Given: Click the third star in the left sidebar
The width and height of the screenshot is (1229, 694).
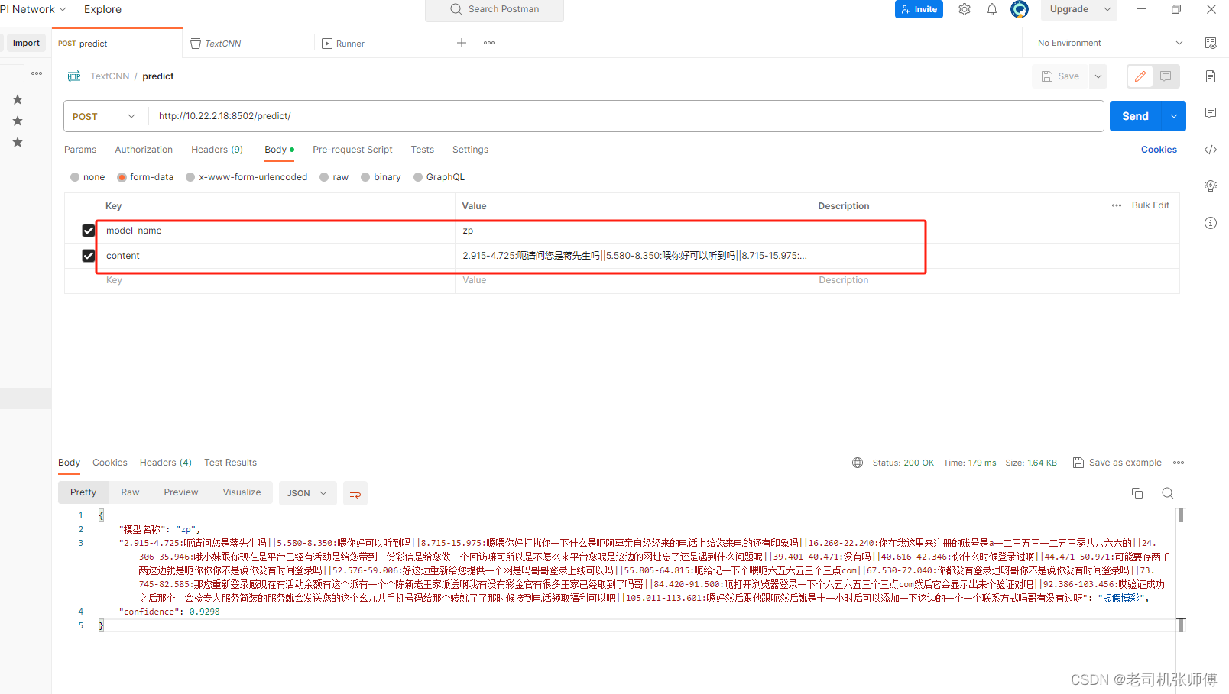Looking at the screenshot, I should (18, 142).
